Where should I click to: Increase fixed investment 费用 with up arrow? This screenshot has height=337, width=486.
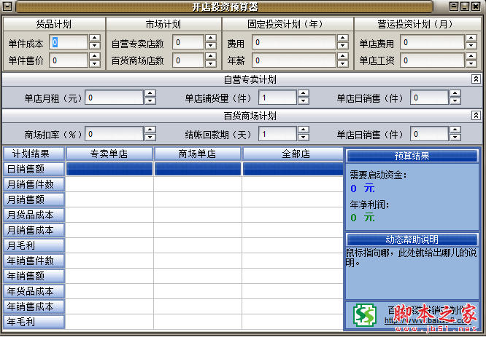[343, 39]
